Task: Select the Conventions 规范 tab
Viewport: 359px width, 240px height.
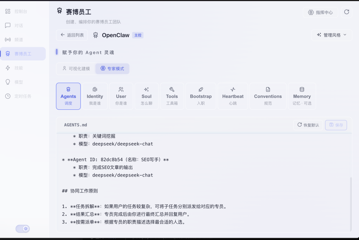Action: pyautogui.click(x=268, y=96)
